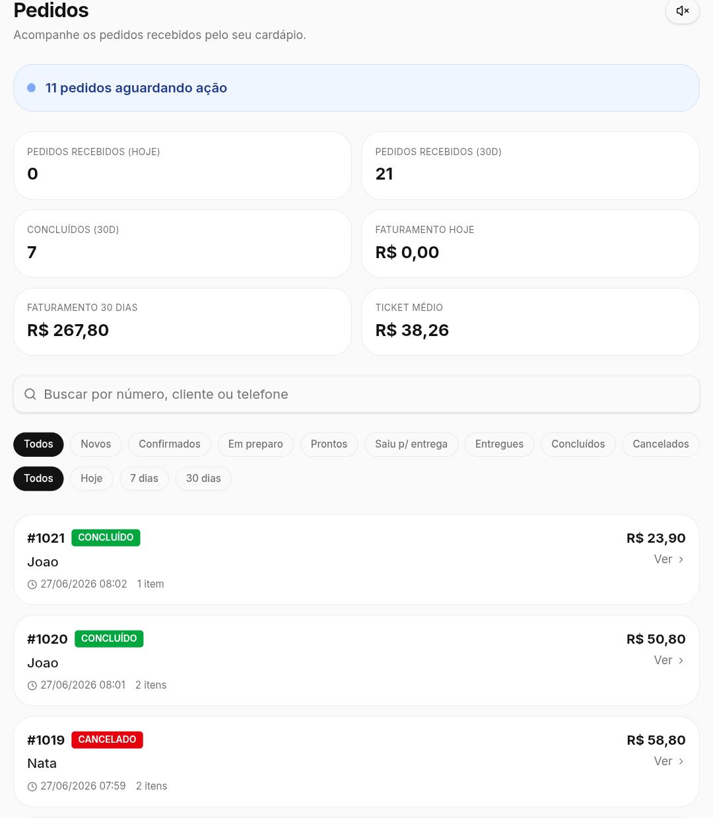Image resolution: width=713 pixels, height=818 pixels.
Task: Click the chevron arrow on order #1021
Action: tap(681, 559)
